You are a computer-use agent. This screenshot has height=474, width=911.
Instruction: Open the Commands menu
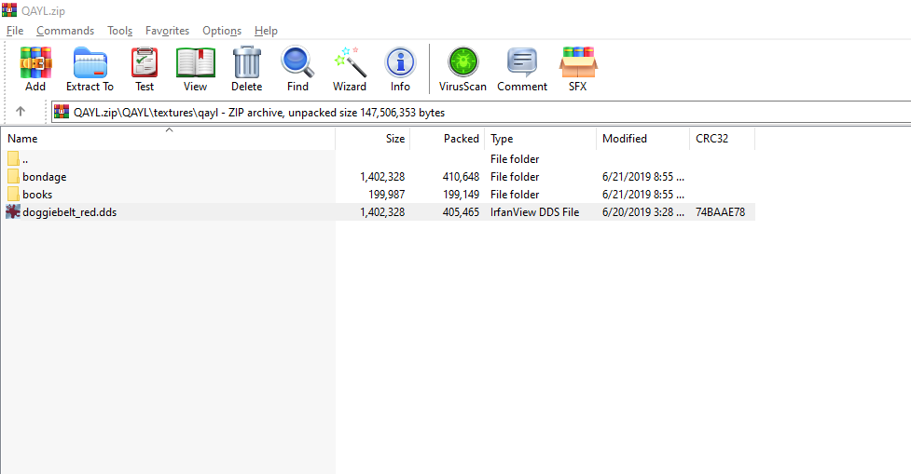65,31
